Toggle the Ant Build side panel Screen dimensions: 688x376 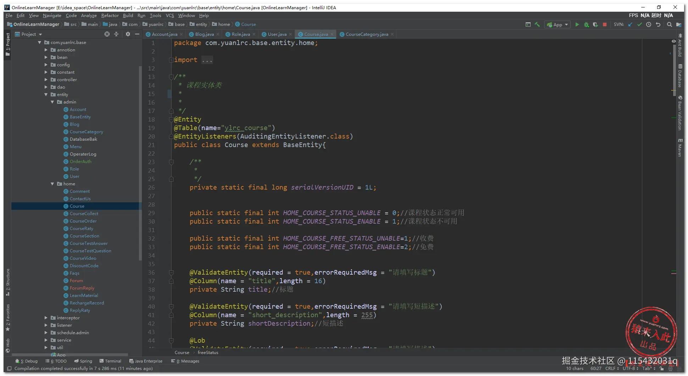[680, 45]
